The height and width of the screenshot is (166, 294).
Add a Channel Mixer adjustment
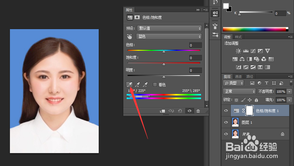pos(264,59)
